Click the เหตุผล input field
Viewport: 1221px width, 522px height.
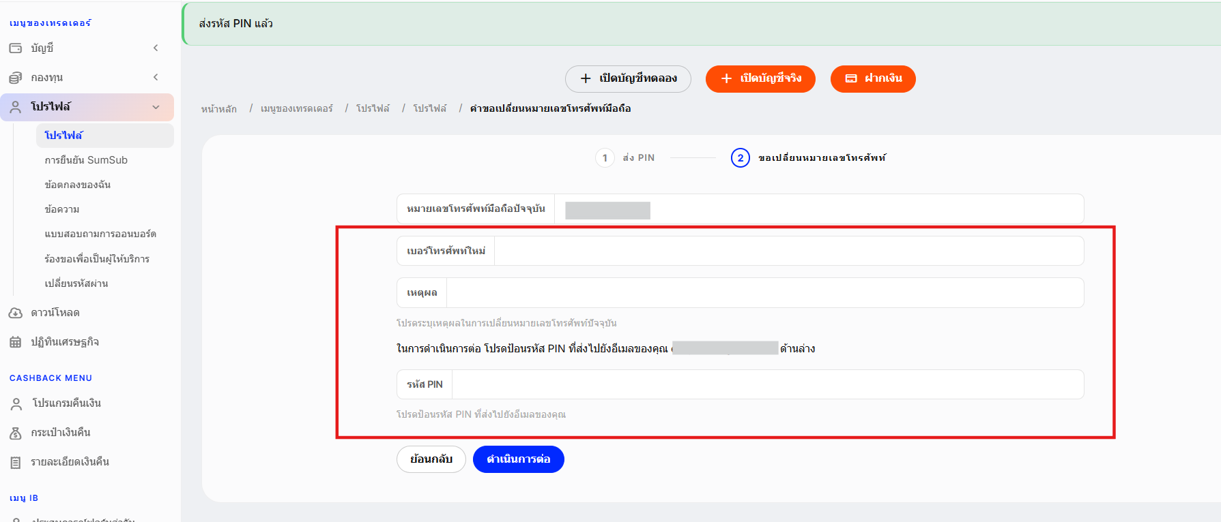click(x=765, y=293)
